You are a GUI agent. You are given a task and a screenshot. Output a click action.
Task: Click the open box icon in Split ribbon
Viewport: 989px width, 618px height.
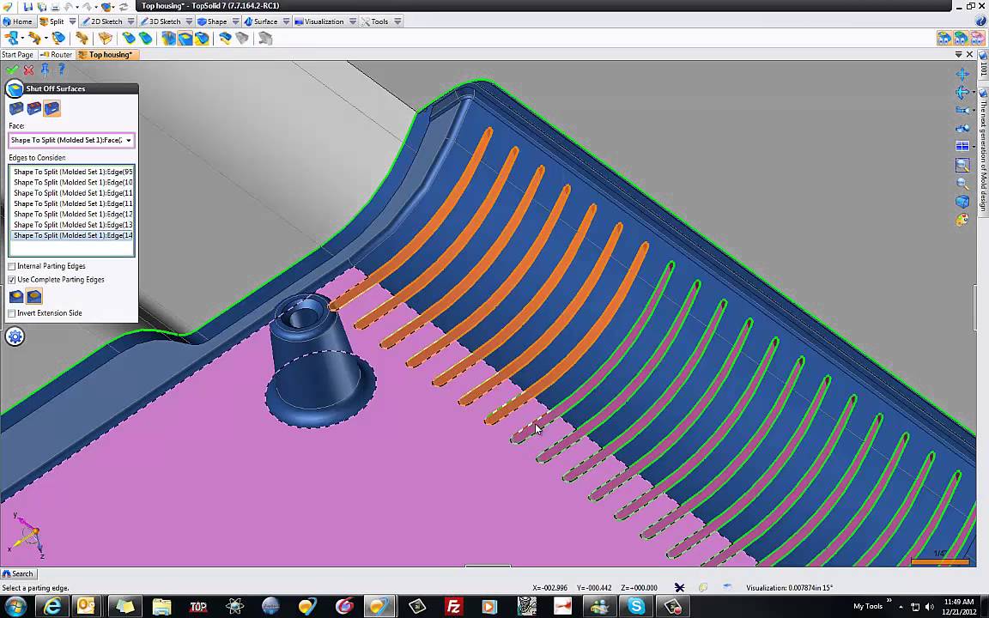105,39
